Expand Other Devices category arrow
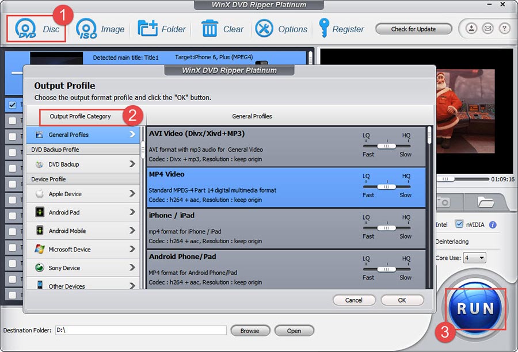Viewport: 518px width, 352px height. click(x=132, y=286)
